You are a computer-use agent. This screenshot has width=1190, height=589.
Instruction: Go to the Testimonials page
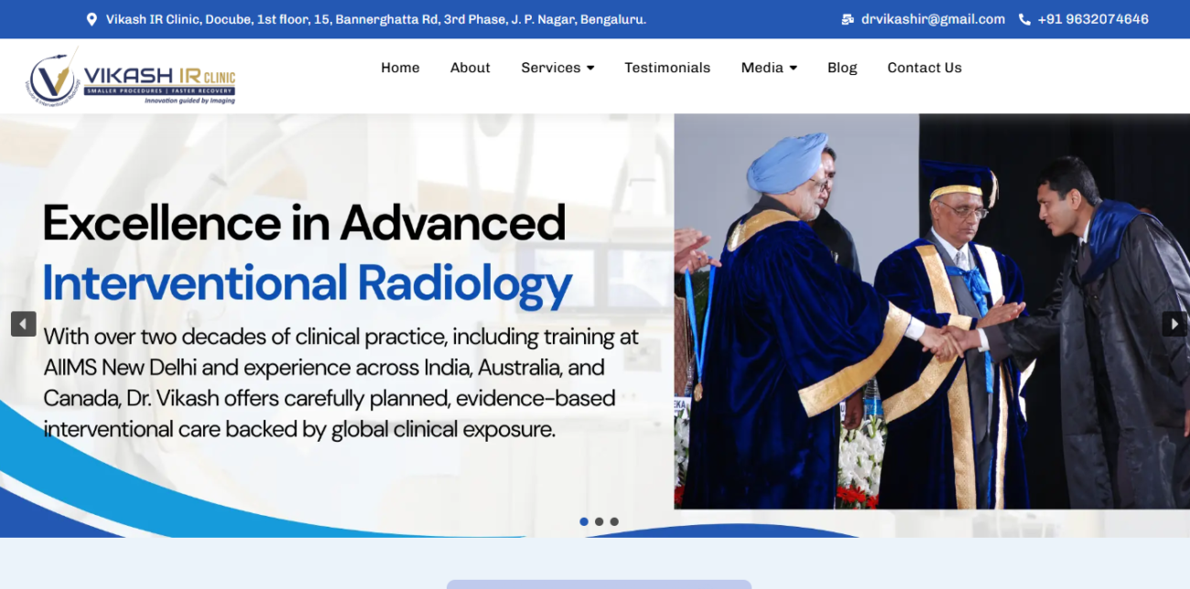(x=667, y=68)
